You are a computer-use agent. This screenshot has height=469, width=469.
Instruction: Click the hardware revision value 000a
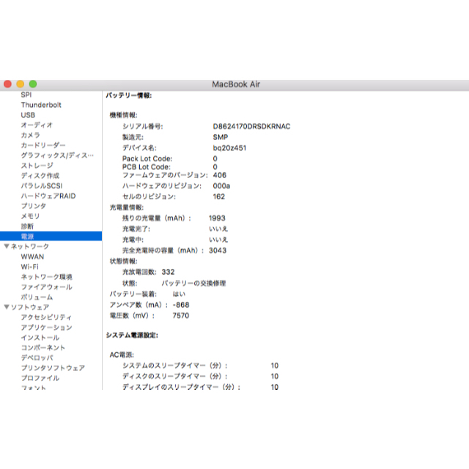(x=221, y=185)
